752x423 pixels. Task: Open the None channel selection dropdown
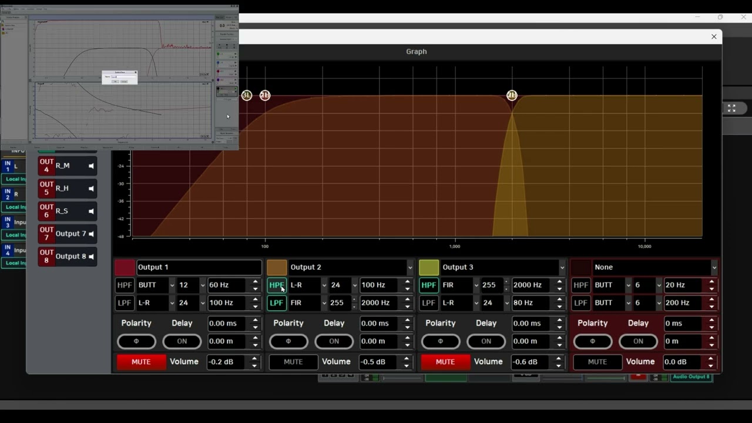[x=714, y=267]
